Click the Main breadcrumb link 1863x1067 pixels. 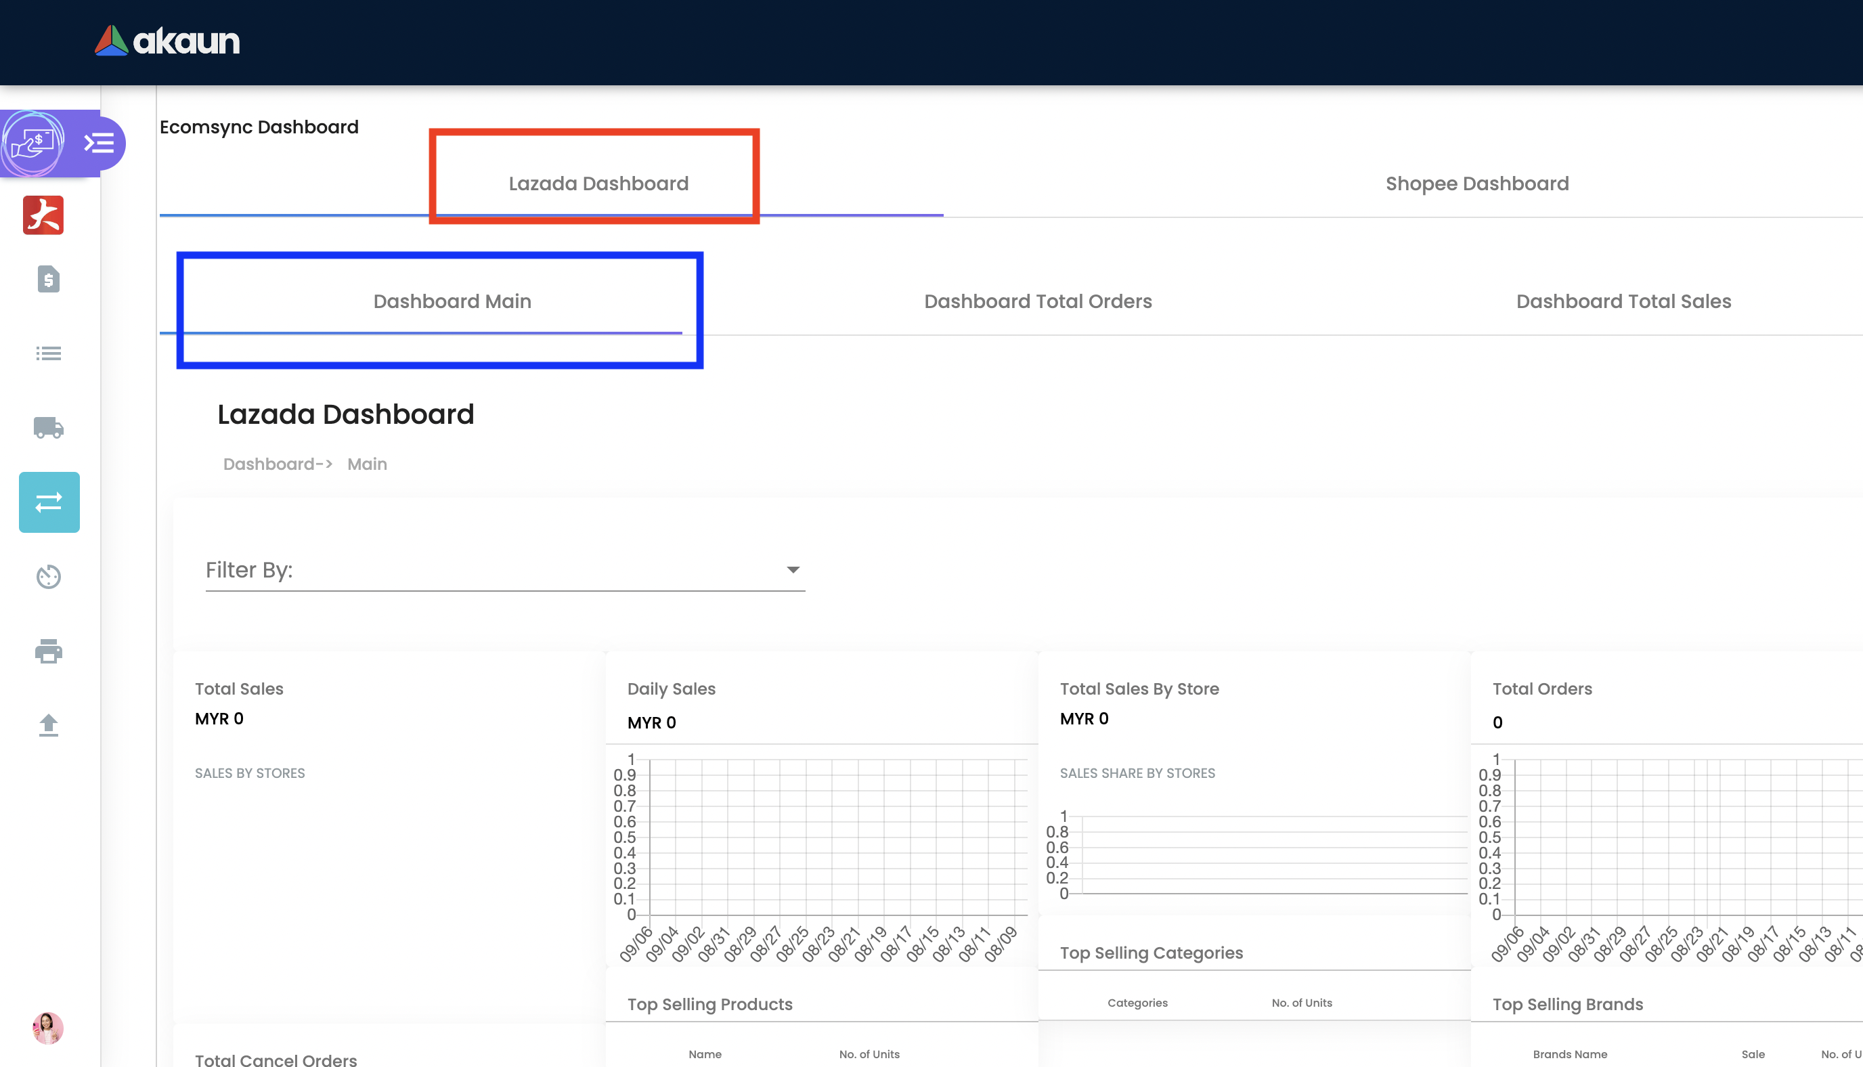click(x=367, y=464)
